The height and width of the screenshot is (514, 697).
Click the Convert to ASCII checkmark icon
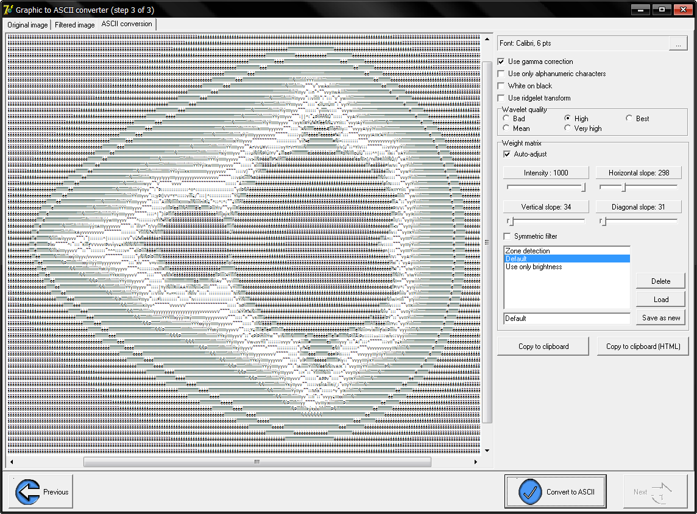click(530, 491)
